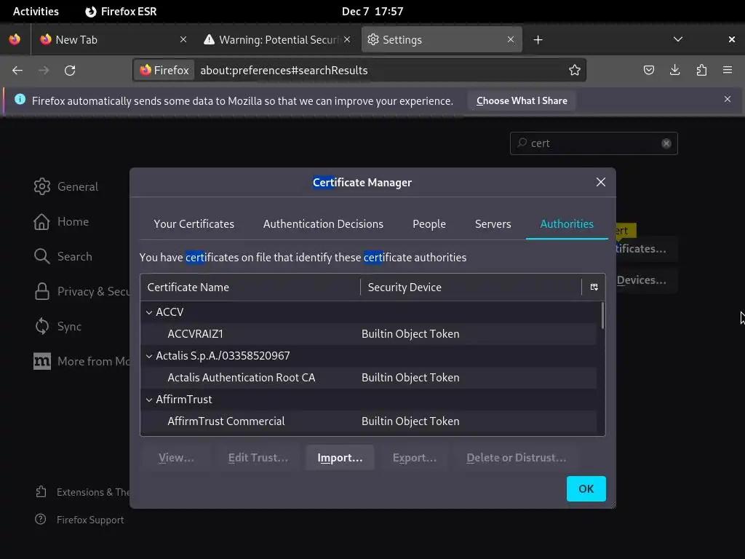Click the Import... button
The width and height of the screenshot is (745, 559).
(340, 457)
